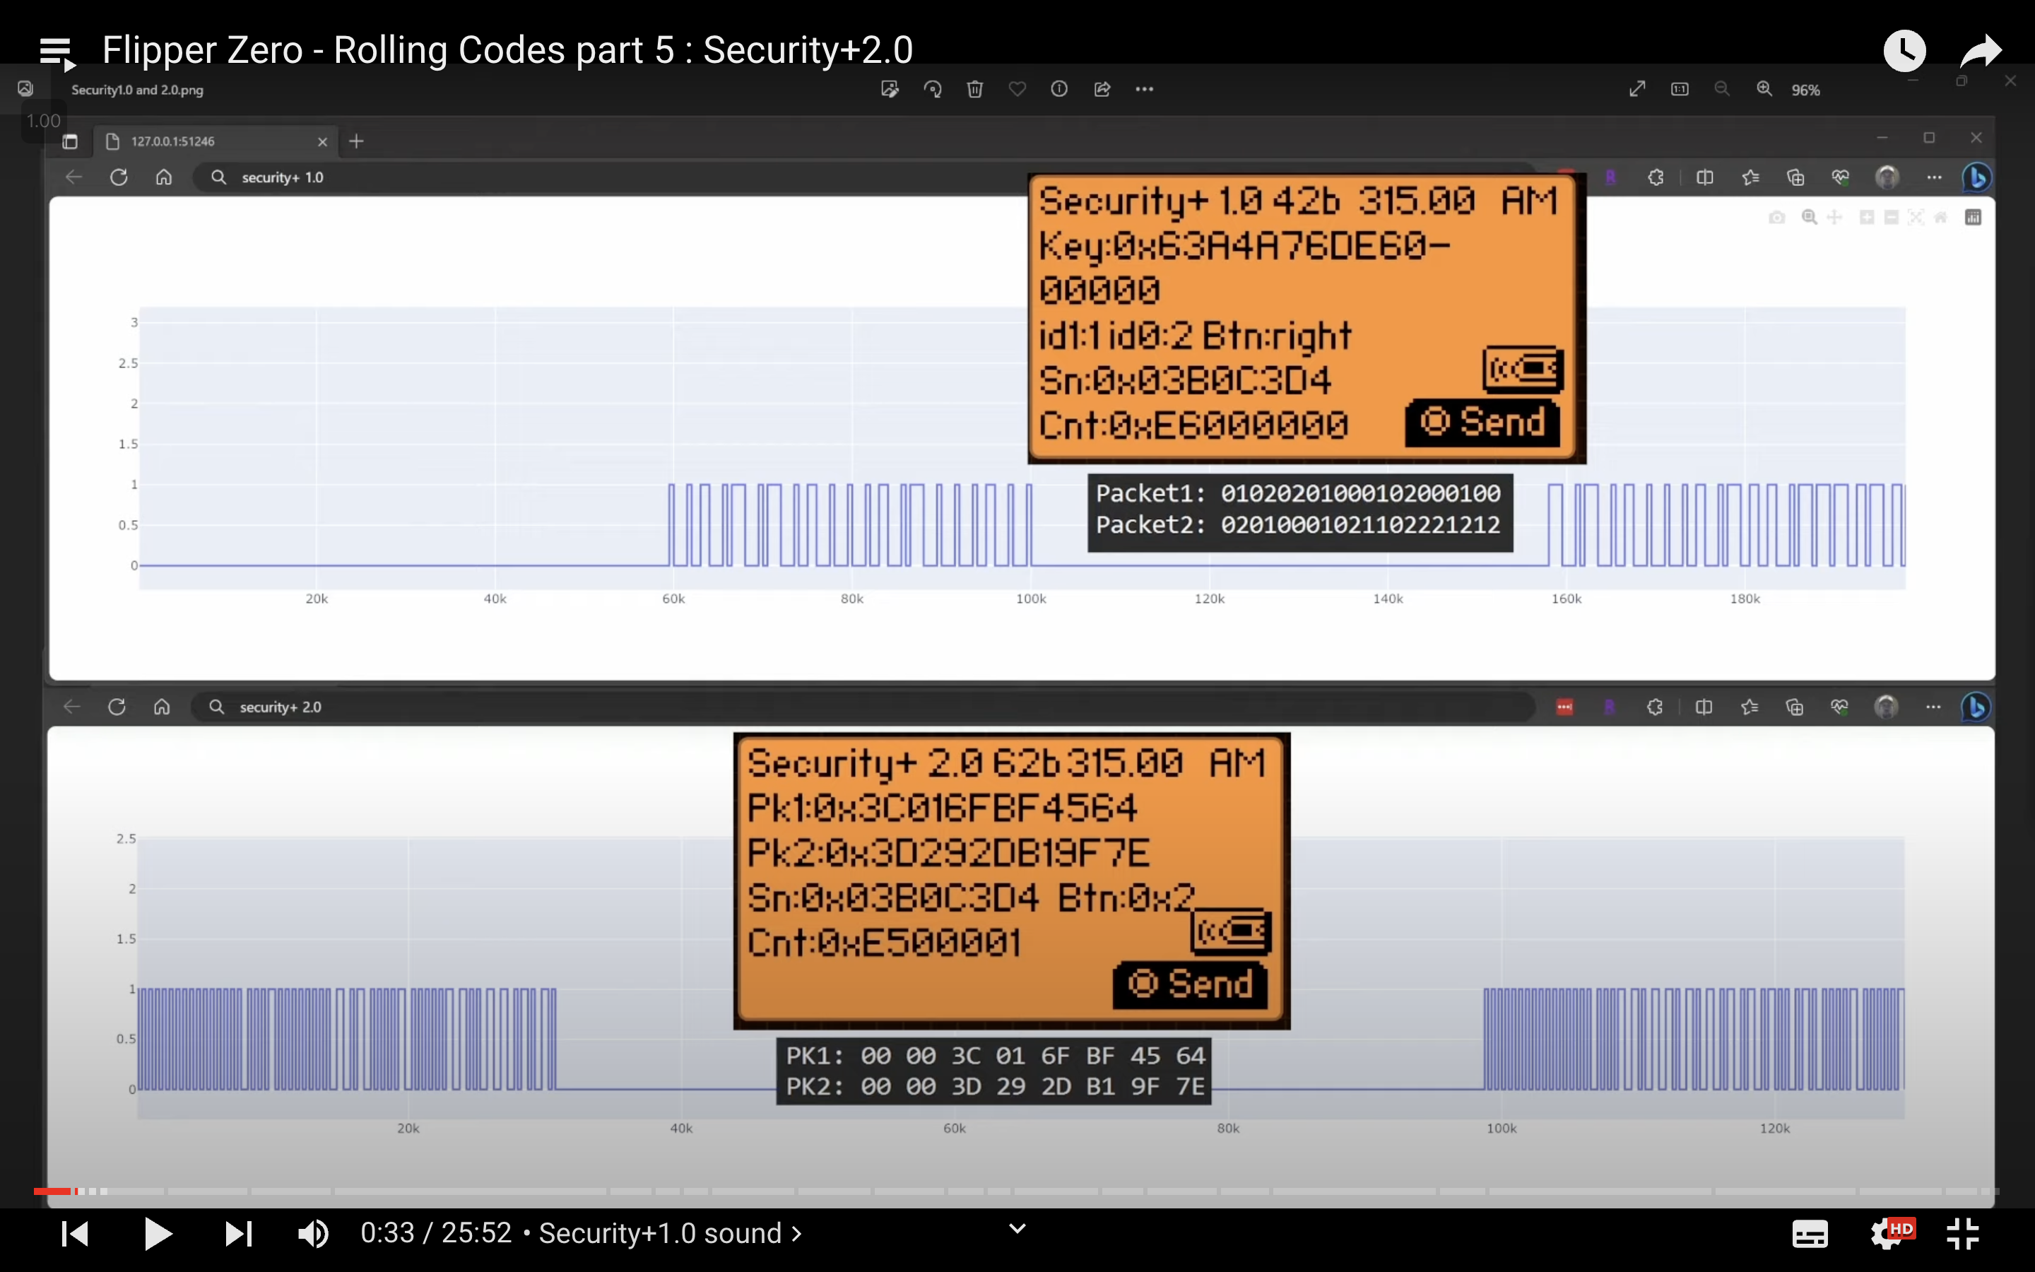Screen dimensions: 2035x1272
Task: Zoom in using magnifier plus icon
Action: tap(1764, 89)
